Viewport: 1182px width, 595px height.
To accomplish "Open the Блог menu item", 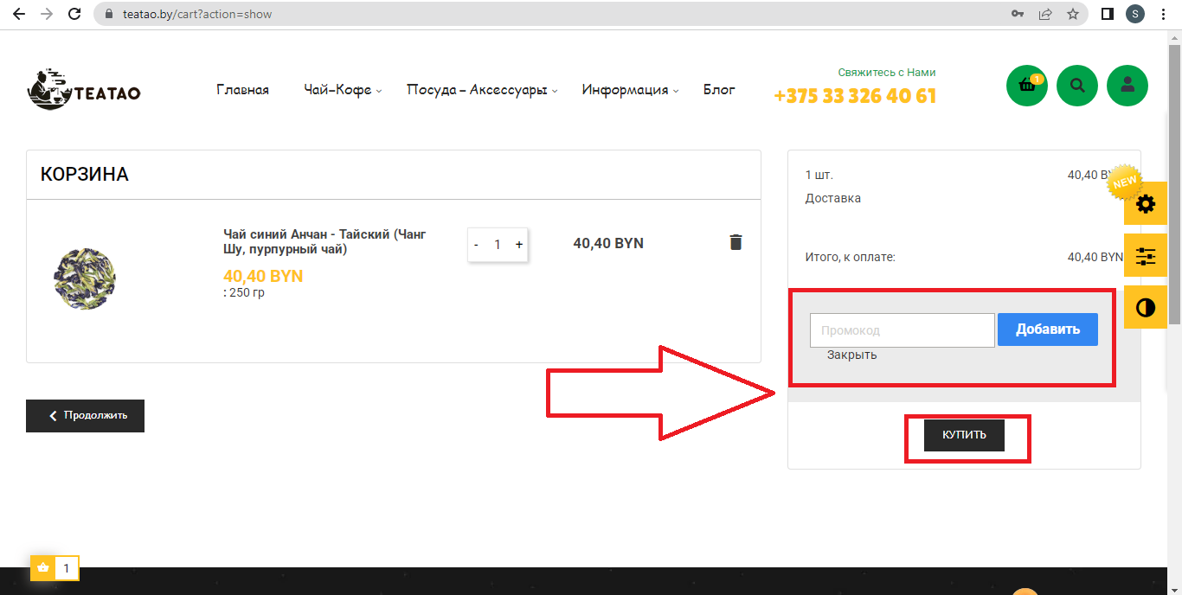I will pos(719,89).
